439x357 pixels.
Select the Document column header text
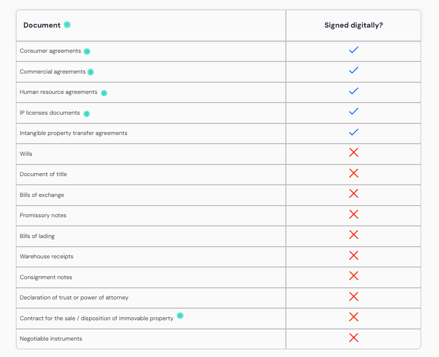pyautogui.click(x=42, y=25)
